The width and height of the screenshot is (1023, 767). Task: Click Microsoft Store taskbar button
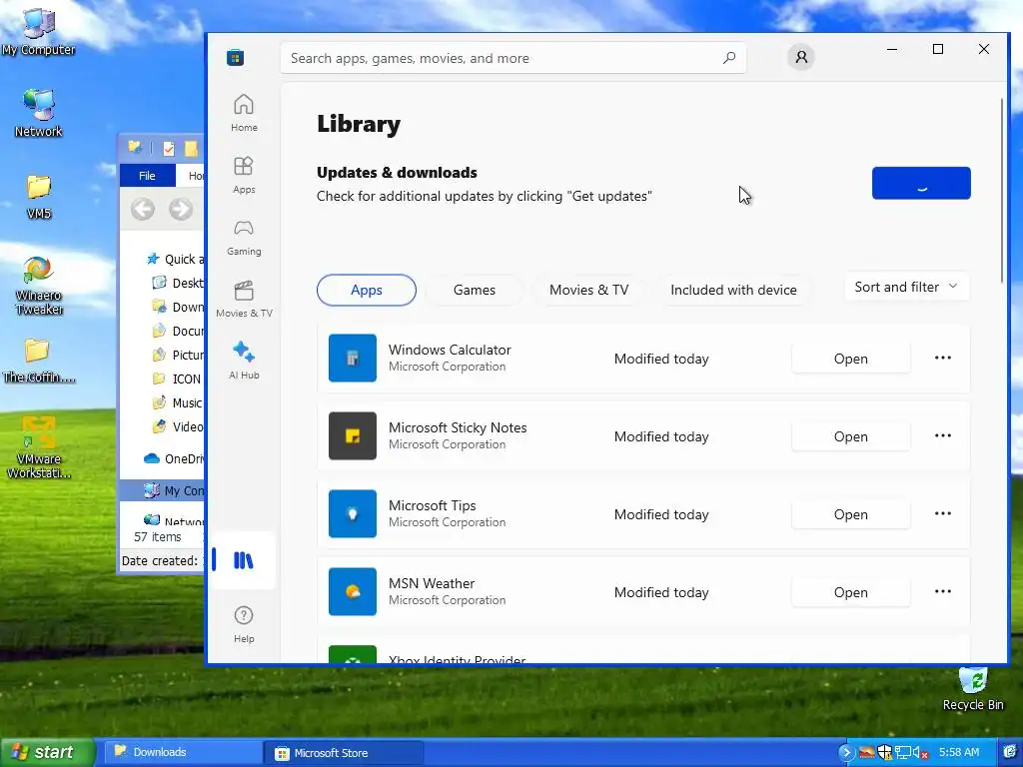point(344,753)
